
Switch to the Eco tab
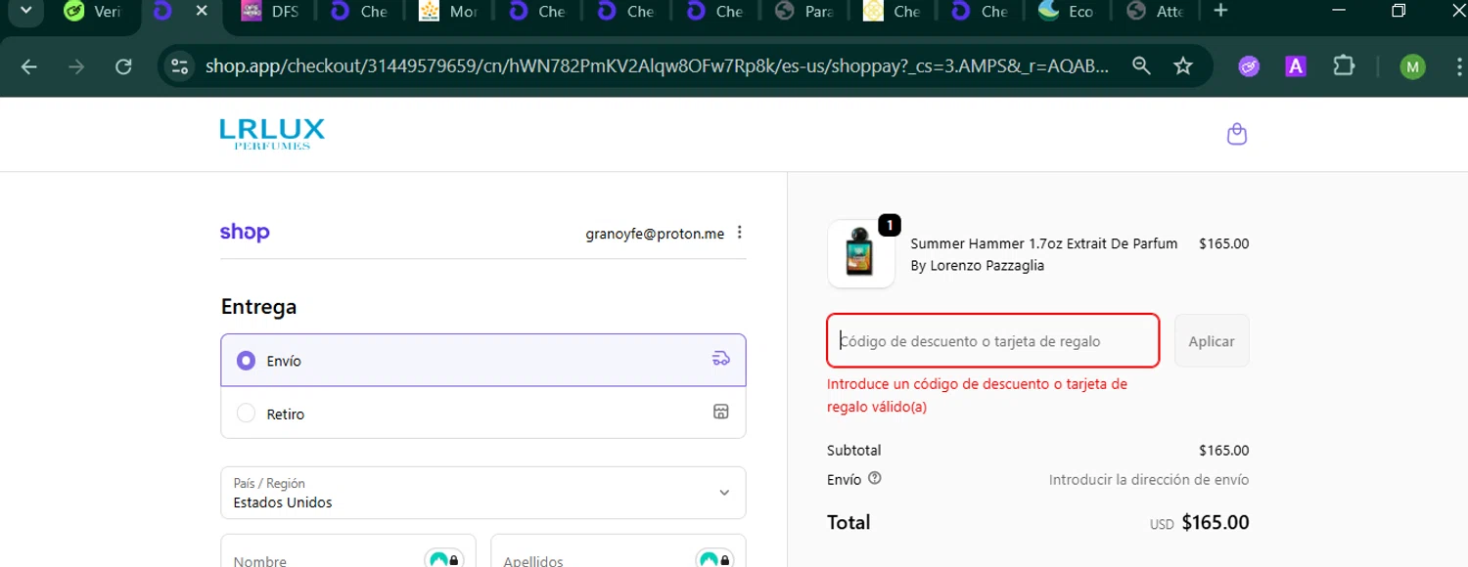[x=1066, y=12]
